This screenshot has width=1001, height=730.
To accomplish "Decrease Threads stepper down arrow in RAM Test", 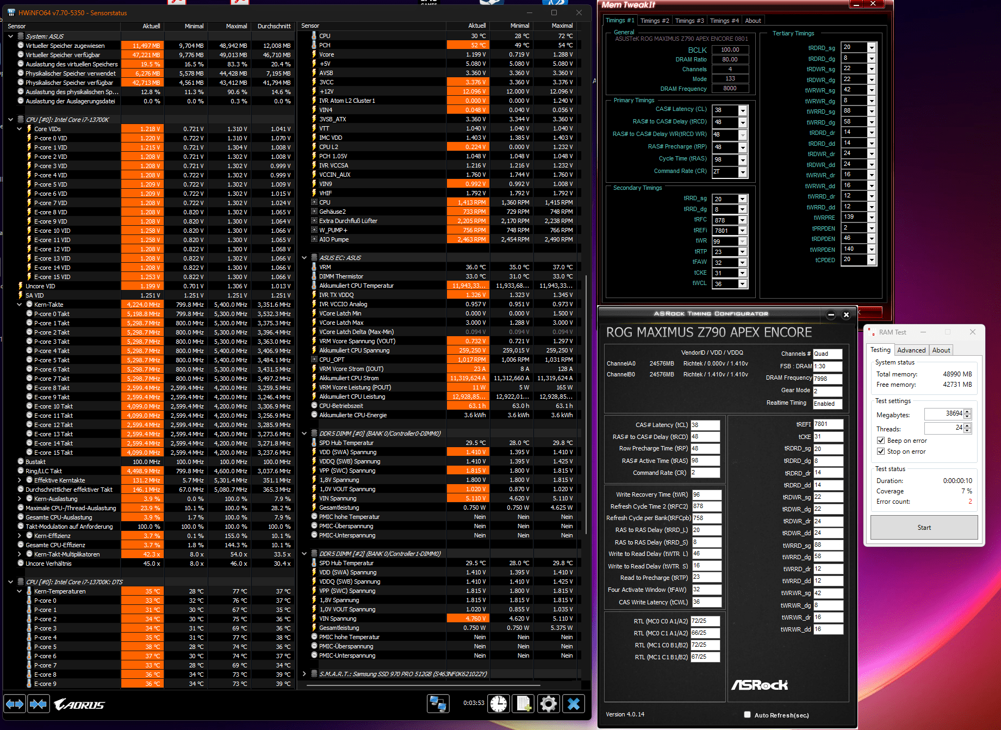I will coord(968,431).
